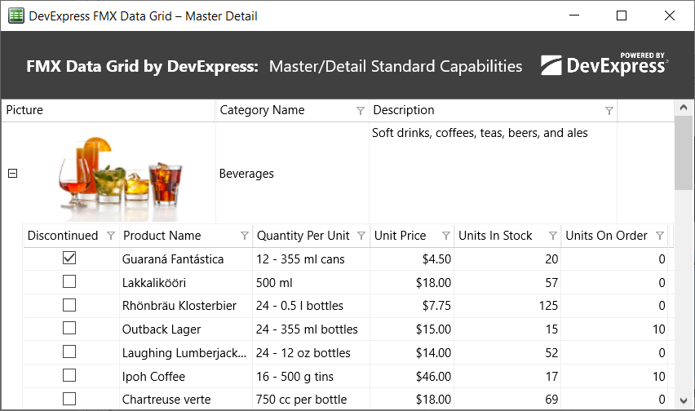Viewport: 695px width, 411px height.
Task: Select the 125 units in stock cell
Action: click(507, 306)
